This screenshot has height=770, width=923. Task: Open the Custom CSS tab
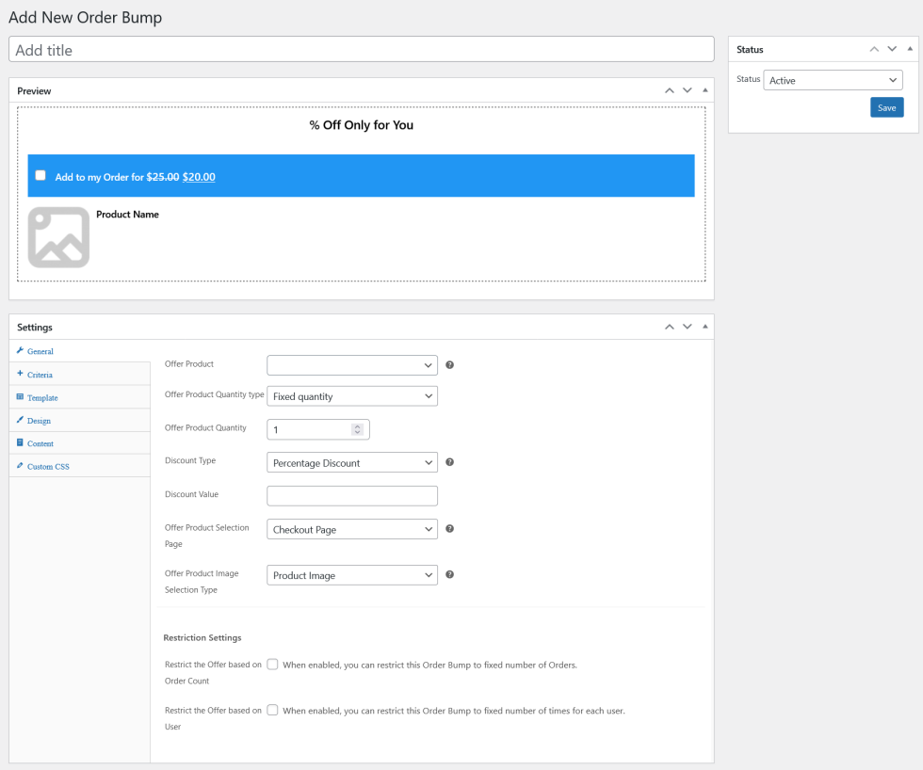[x=47, y=467]
